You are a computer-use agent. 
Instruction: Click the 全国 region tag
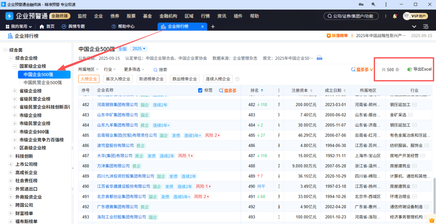(122, 49)
